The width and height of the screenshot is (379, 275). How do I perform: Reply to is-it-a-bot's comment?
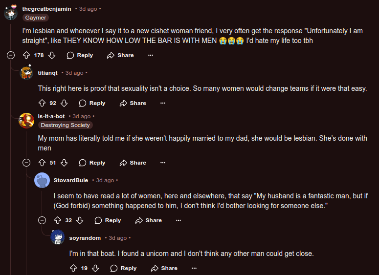click(92, 163)
